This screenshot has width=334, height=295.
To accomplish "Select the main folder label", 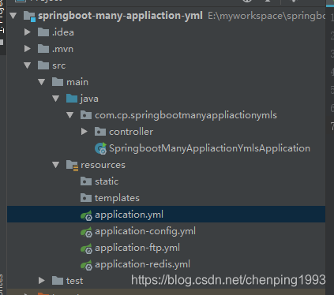I will point(77,82).
